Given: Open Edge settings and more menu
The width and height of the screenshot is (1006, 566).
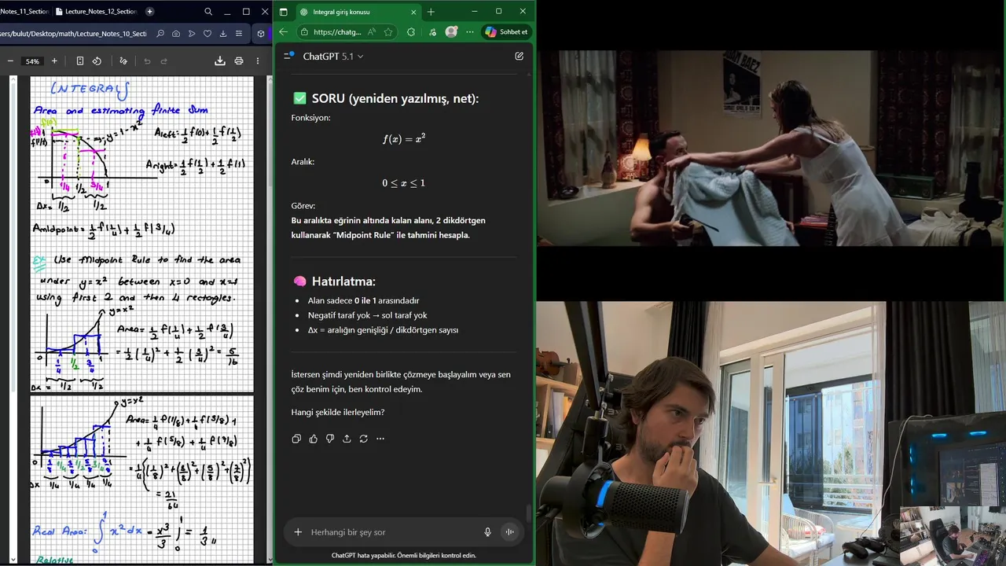Looking at the screenshot, I should point(470,32).
